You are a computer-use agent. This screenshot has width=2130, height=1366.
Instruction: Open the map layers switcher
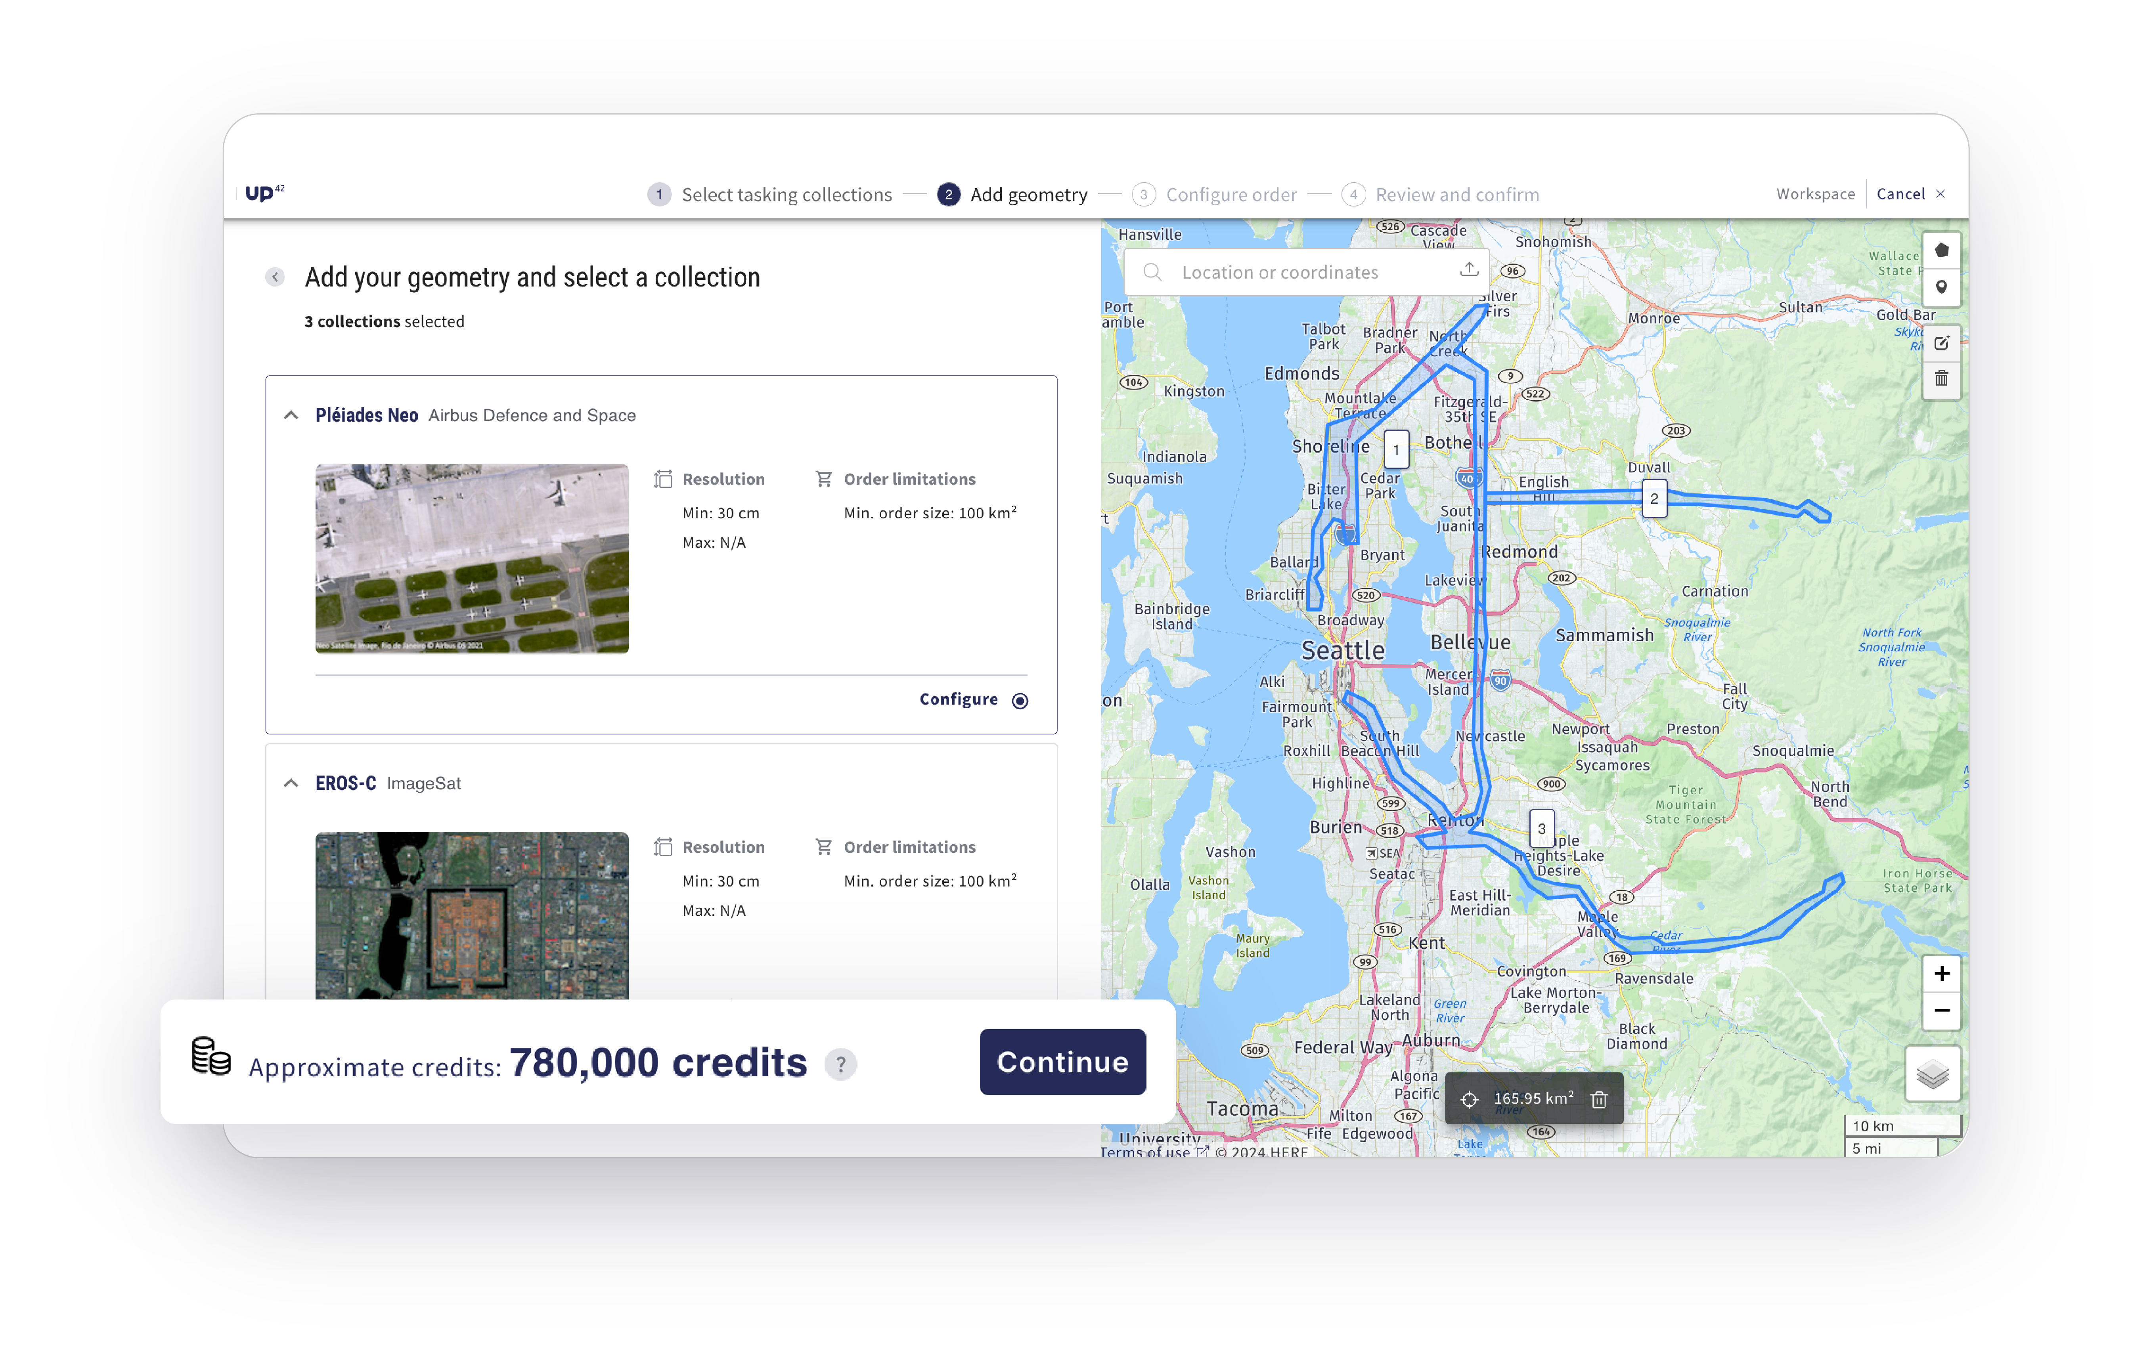pyautogui.click(x=1932, y=1075)
